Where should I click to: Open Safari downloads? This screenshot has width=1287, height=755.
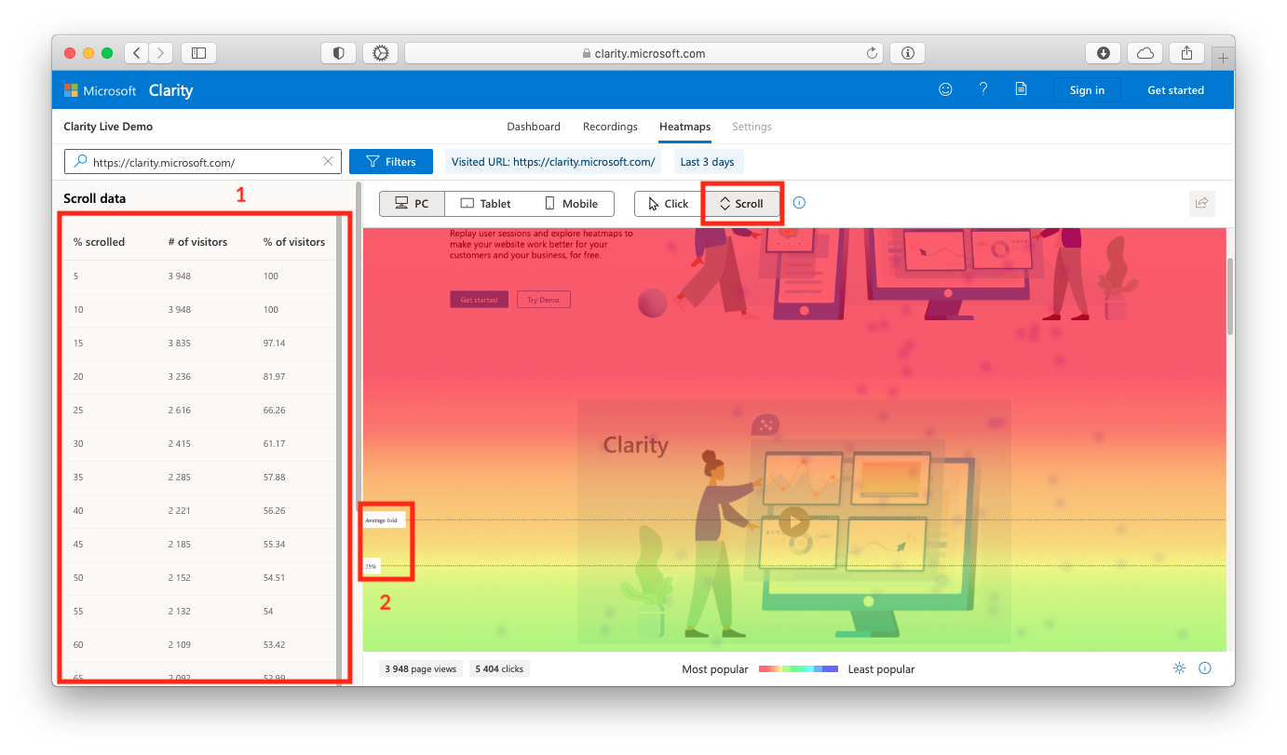(1104, 53)
